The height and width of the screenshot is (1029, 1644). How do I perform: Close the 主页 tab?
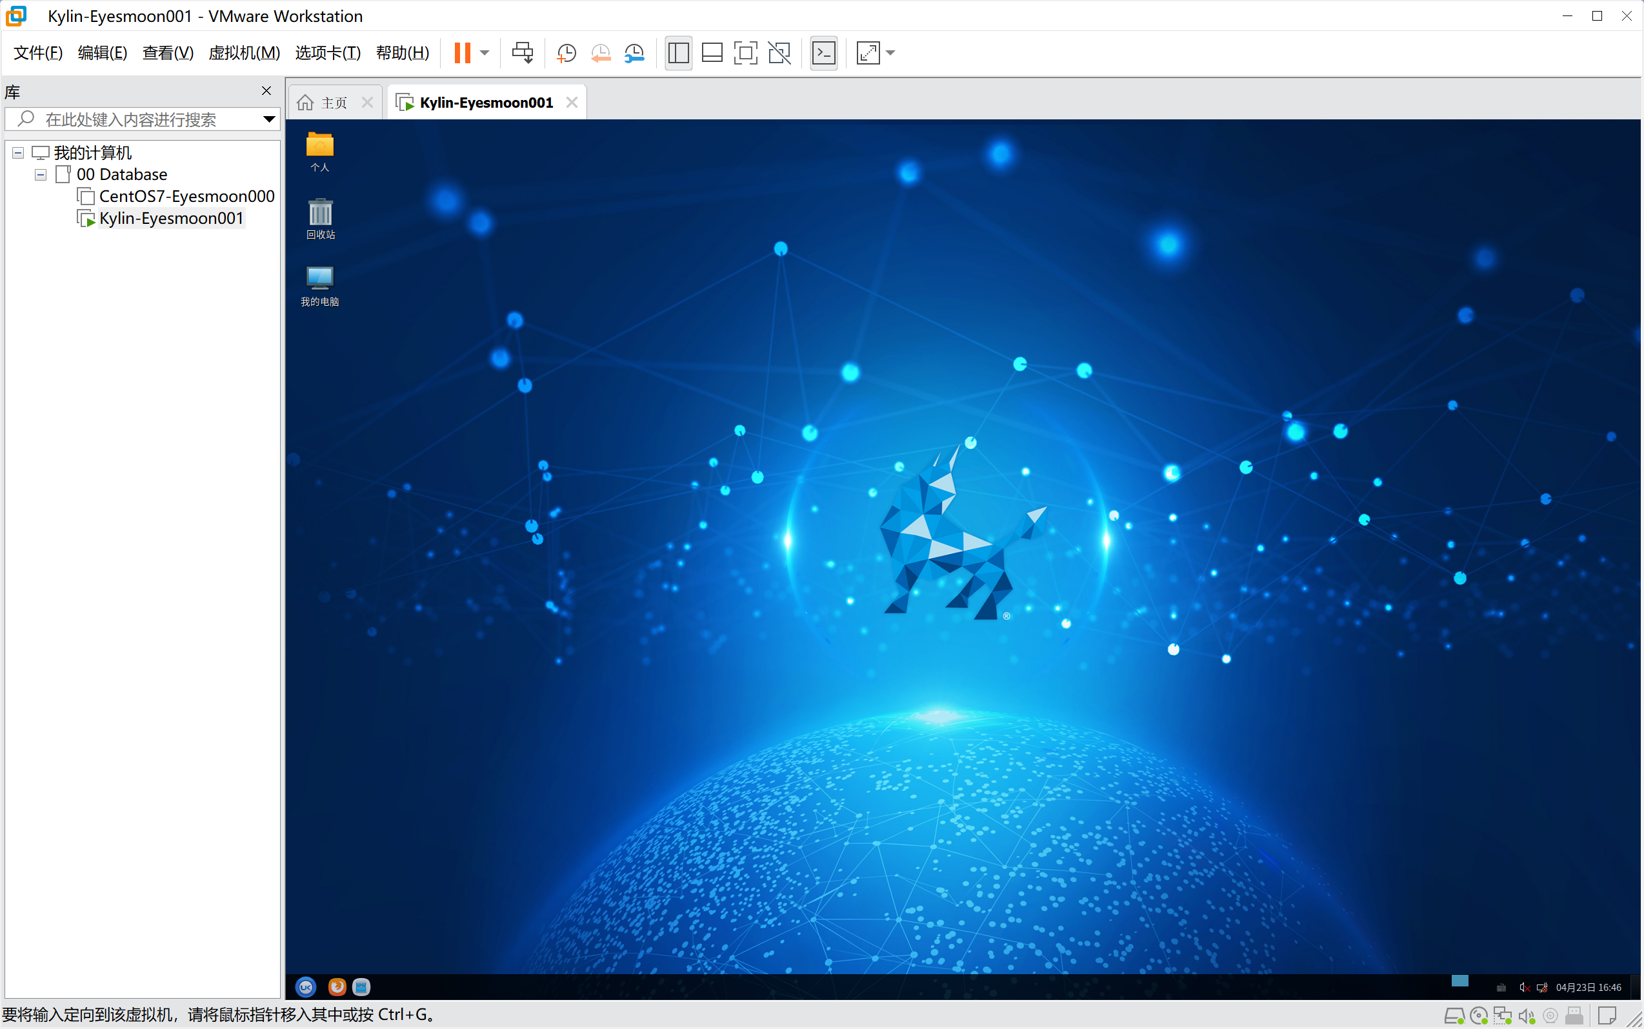(x=368, y=102)
